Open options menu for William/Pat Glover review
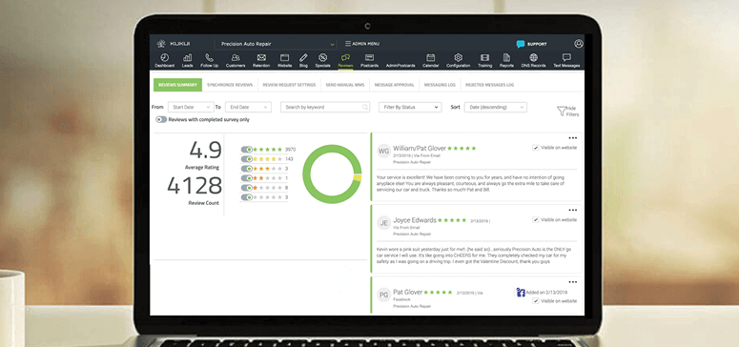 [573, 138]
